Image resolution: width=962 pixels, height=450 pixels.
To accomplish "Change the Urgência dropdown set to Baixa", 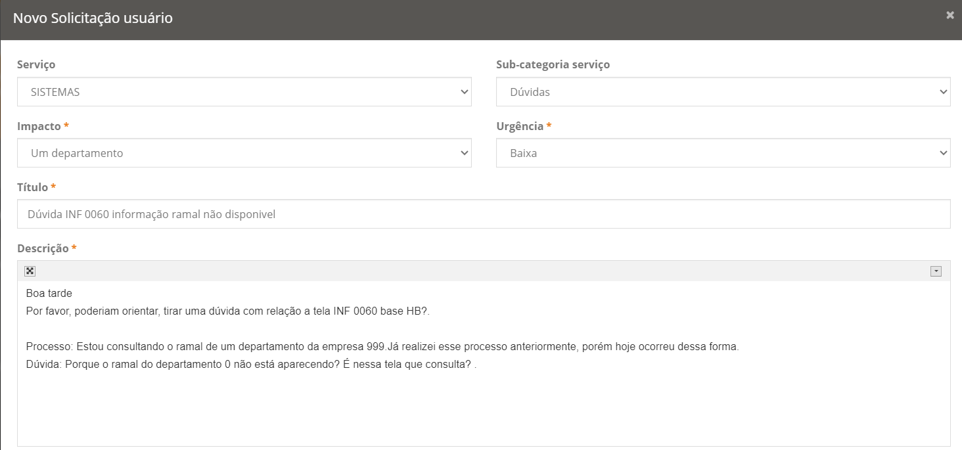I will click(723, 153).
